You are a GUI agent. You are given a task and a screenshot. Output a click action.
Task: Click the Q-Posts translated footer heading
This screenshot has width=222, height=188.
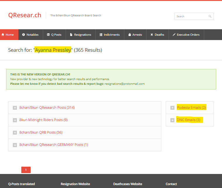22,184
